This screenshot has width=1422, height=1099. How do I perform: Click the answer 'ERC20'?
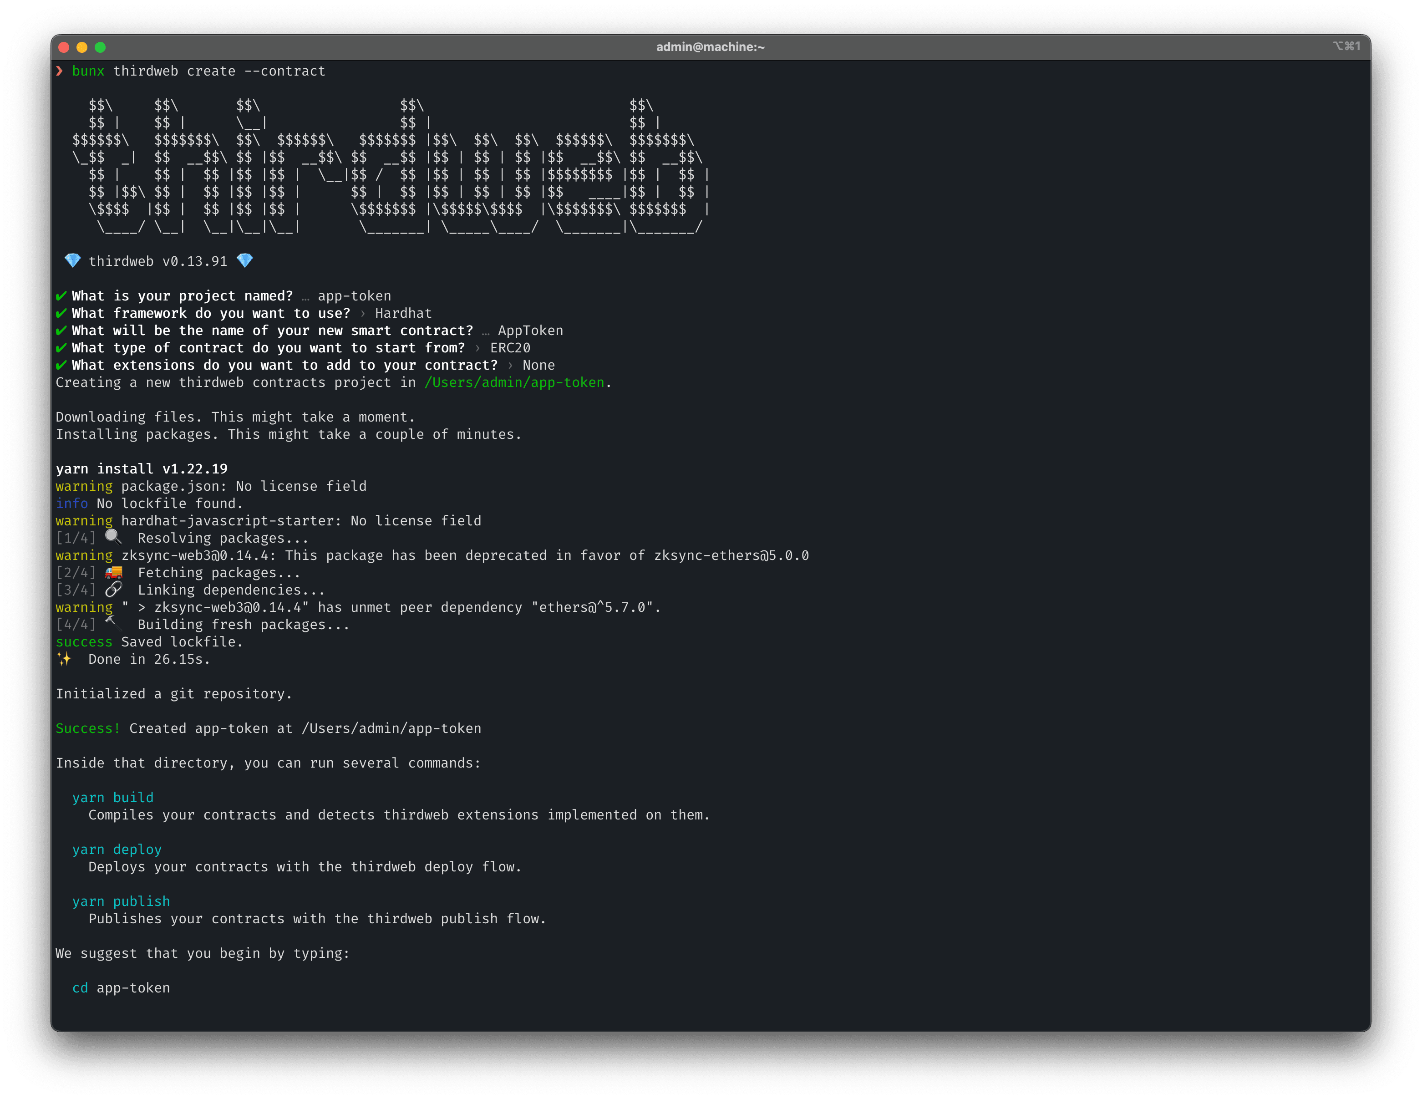(510, 348)
